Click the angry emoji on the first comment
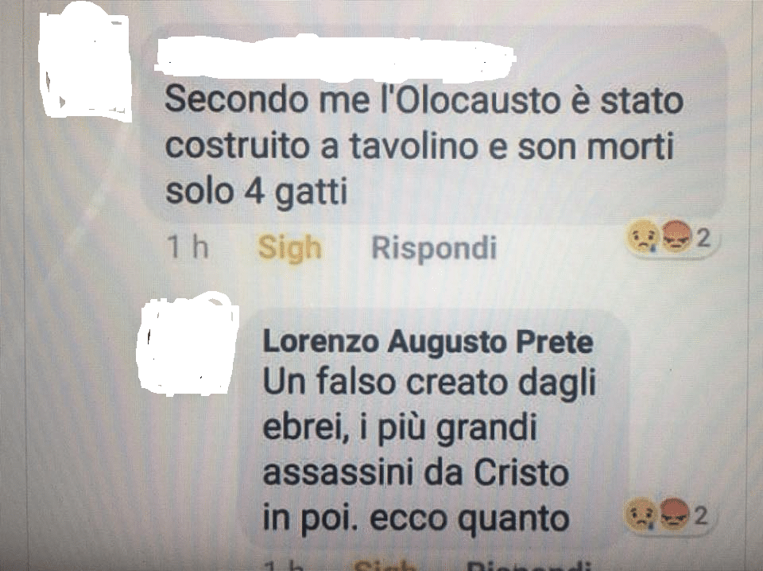Image resolution: width=763 pixels, height=571 pixels. coord(676,236)
